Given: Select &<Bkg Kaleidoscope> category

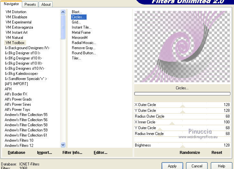Looking at the screenshot, I should 21,74.
